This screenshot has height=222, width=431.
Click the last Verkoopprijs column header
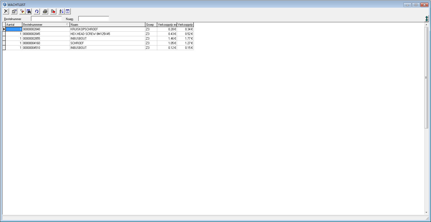click(185, 25)
